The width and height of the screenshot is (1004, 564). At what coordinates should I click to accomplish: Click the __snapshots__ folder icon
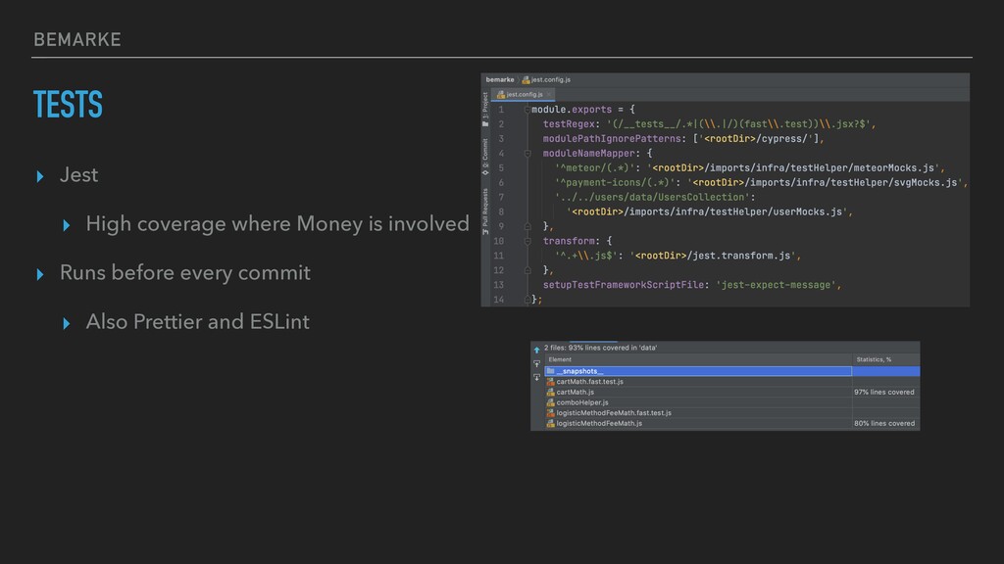550,371
